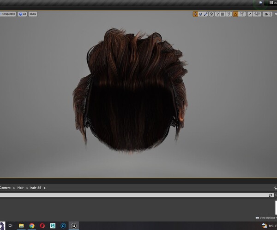Toggle grid snapping for translation
The width and height of the screenshot is (277, 230).
pos(223,14)
